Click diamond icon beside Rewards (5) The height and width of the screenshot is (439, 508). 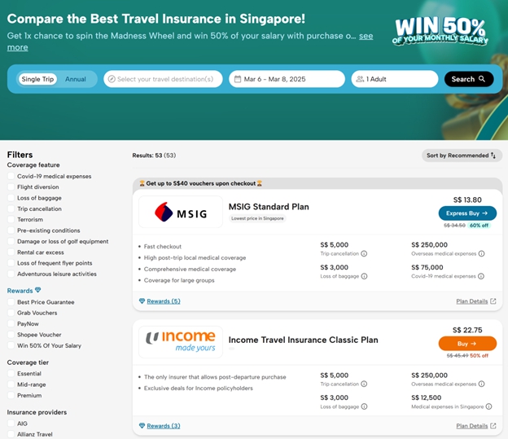click(142, 301)
